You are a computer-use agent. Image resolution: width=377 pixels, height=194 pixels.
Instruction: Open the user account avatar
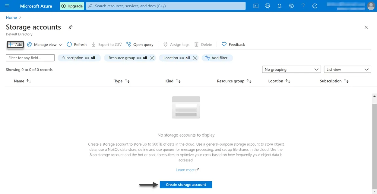tap(371, 6)
